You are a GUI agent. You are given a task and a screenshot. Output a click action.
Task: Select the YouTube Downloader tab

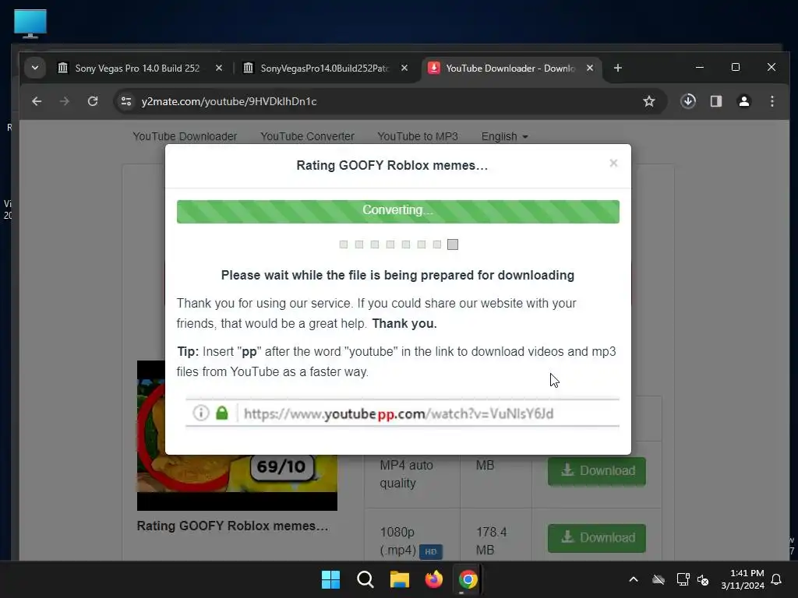click(x=510, y=69)
